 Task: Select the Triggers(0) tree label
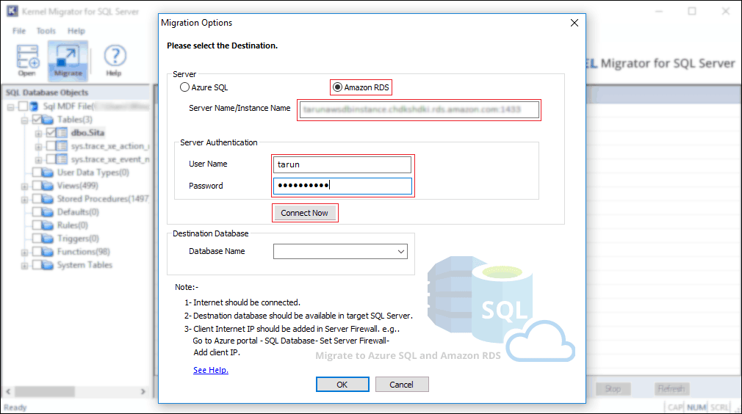78,239
